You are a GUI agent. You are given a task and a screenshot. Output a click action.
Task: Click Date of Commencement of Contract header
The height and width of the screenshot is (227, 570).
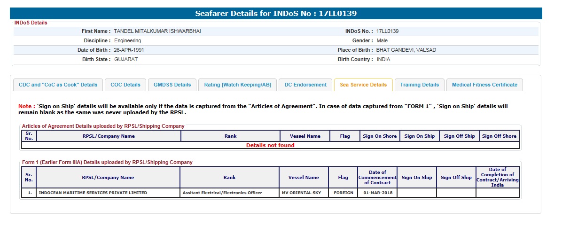pos(377,178)
